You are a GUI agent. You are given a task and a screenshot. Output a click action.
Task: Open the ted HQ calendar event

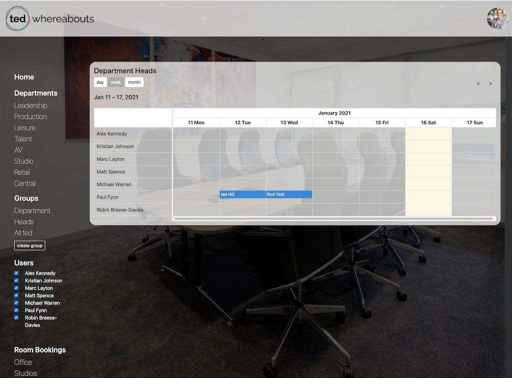242,194
